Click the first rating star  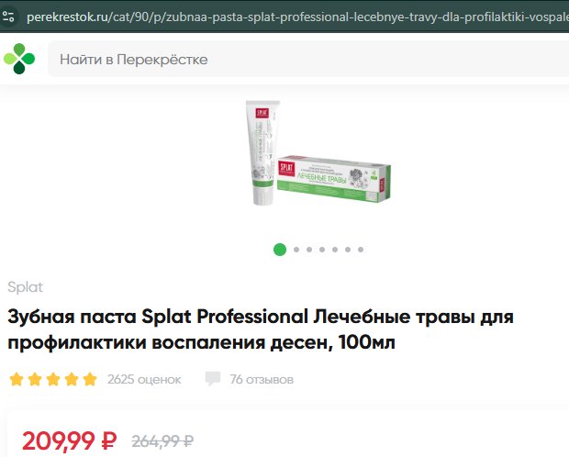pos(17,379)
